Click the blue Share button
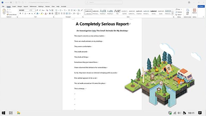206x116 pixels. pyautogui.click(x=201, y=6)
